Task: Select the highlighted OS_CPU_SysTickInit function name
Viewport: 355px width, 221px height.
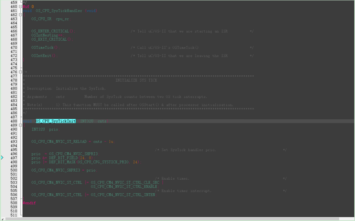Action: point(56,121)
